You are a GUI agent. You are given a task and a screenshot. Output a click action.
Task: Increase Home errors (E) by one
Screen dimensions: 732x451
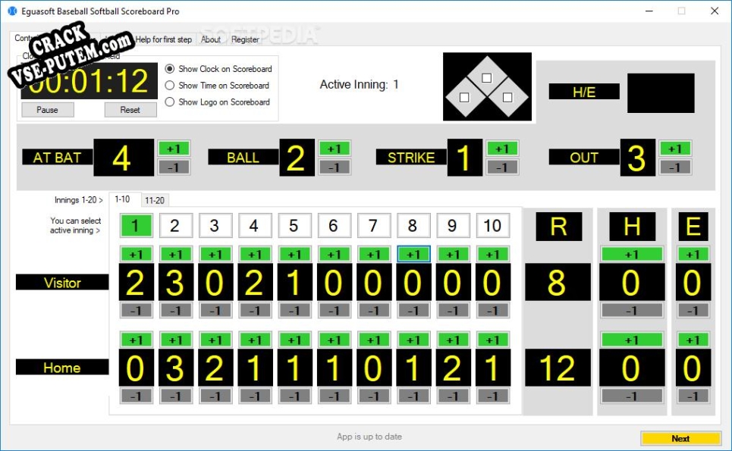(x=693, y=340)
